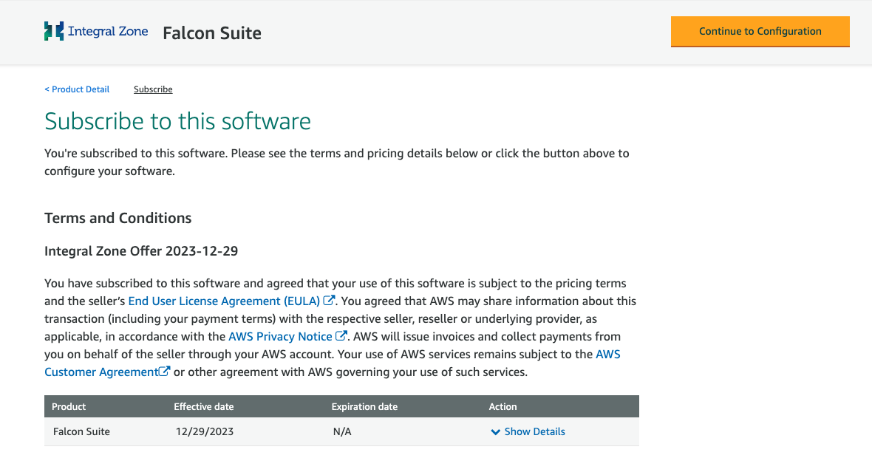Screen dimensions: 872x458
Task: Open AWS Privacy Notice link
Action: click(280, 336)
